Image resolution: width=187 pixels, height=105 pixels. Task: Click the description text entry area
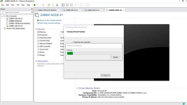click(51, 65)
